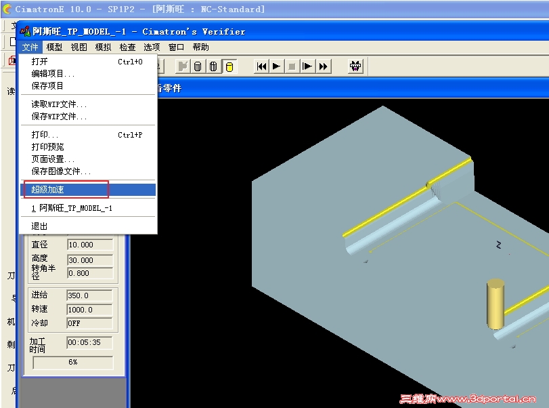Open the 帮助 menu
The image size is (549, 408).
[x=200, y=47]
